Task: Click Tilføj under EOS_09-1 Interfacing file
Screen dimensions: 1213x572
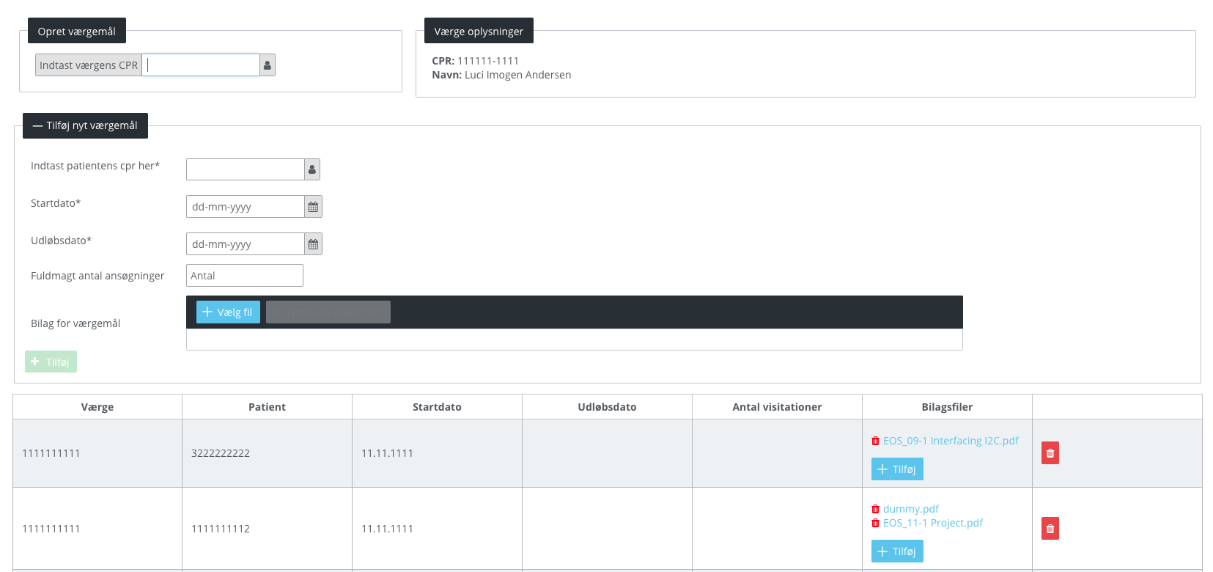Action: (897, 469)
